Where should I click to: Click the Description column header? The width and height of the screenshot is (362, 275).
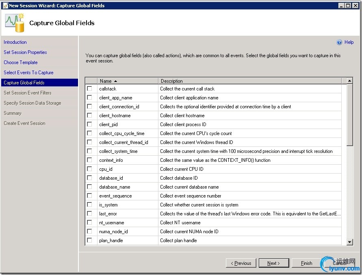point(250,81)
